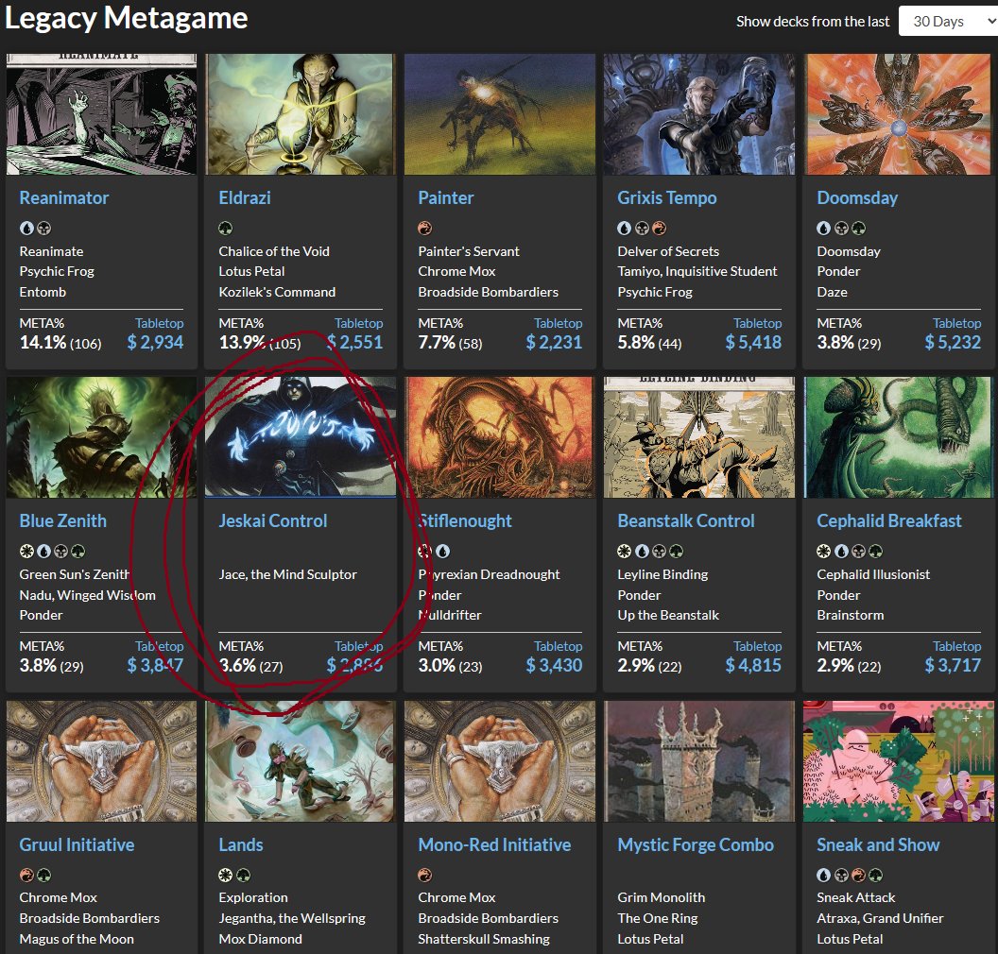Viewport: 998px width, 954px height.
Task: Click the white mana symbol under Beanstalk Control
Action: tap(625, 551)
